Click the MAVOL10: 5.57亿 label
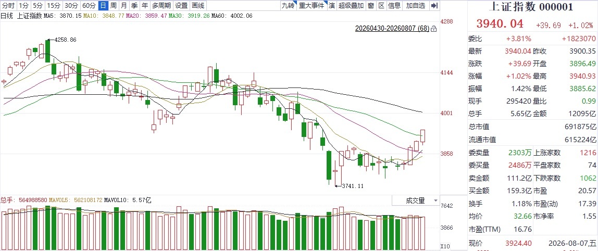The width and height of the screenshot is (598, 251). click(128, 199)
